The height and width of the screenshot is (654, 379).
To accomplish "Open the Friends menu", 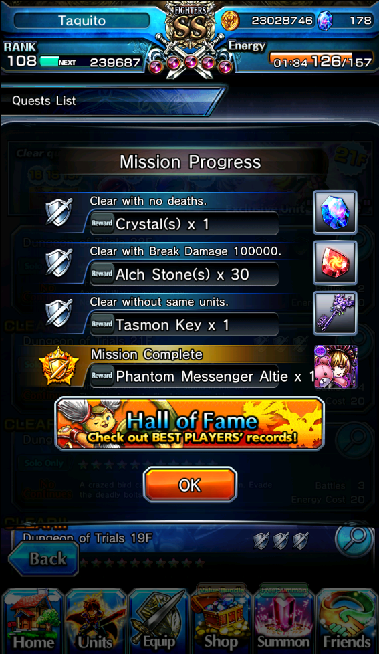I will (x=347, y=621).
